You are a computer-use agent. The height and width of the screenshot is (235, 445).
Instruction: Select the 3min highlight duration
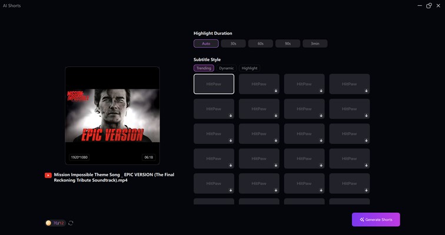pyautogui.click(x=315, y=43)
